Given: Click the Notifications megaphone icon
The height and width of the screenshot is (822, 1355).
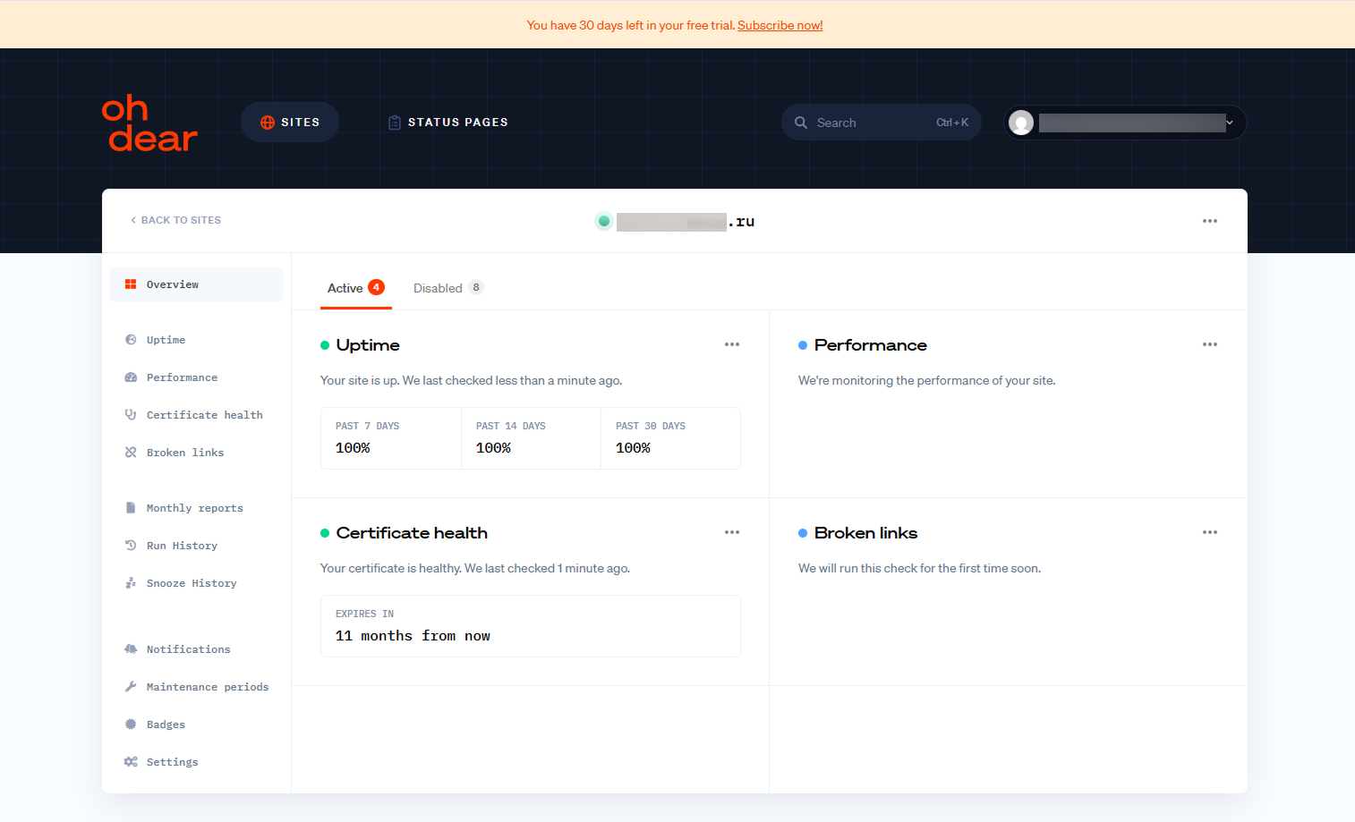Looking at the screenshot, I should 131,649.
